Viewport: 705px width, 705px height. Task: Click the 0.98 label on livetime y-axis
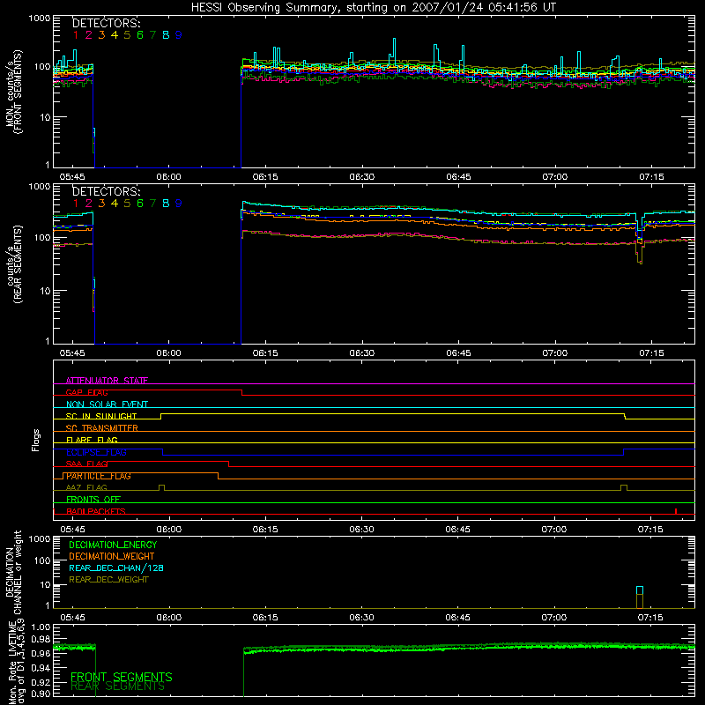pos(41,639)
